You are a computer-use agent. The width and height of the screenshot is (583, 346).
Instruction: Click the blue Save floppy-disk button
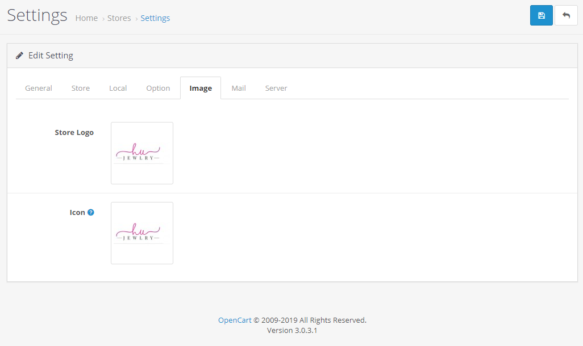pyautogui.click(x=541, y=15)
